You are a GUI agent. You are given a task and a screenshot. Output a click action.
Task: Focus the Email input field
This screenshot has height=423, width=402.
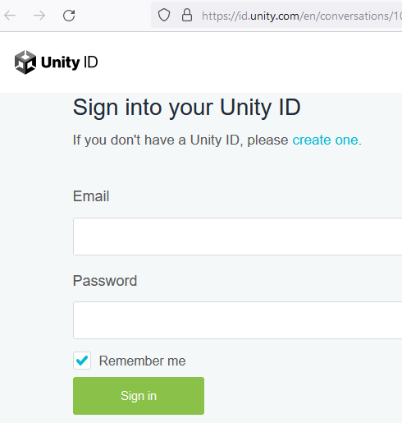pyautogui.click(x=237, y=237)
